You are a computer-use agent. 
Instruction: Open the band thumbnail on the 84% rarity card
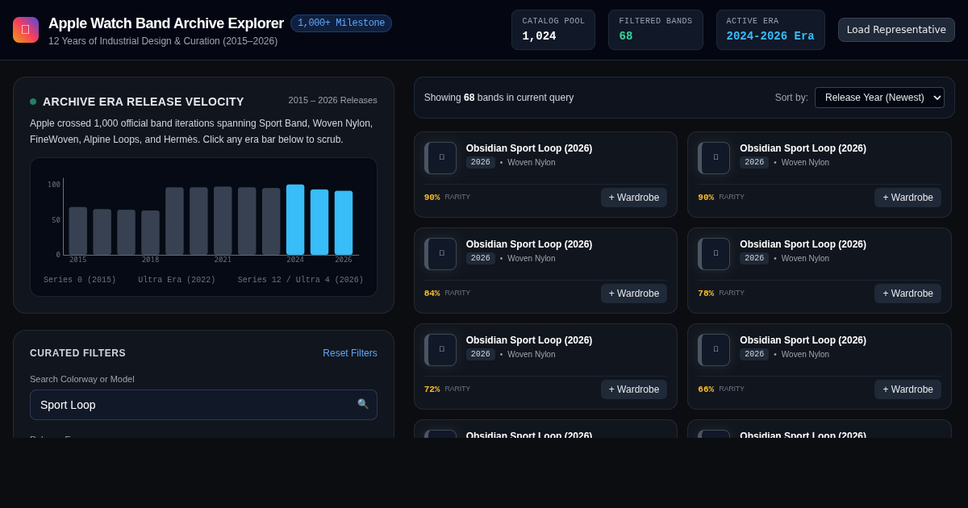(x=440, y=254)
